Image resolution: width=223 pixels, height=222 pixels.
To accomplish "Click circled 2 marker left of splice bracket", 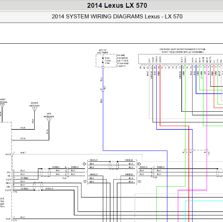I will [x=85, y=182].
